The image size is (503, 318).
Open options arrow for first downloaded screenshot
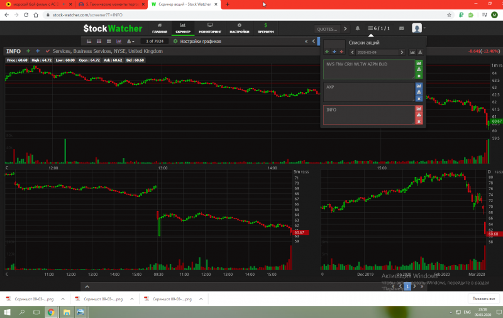tap(63, 299)
